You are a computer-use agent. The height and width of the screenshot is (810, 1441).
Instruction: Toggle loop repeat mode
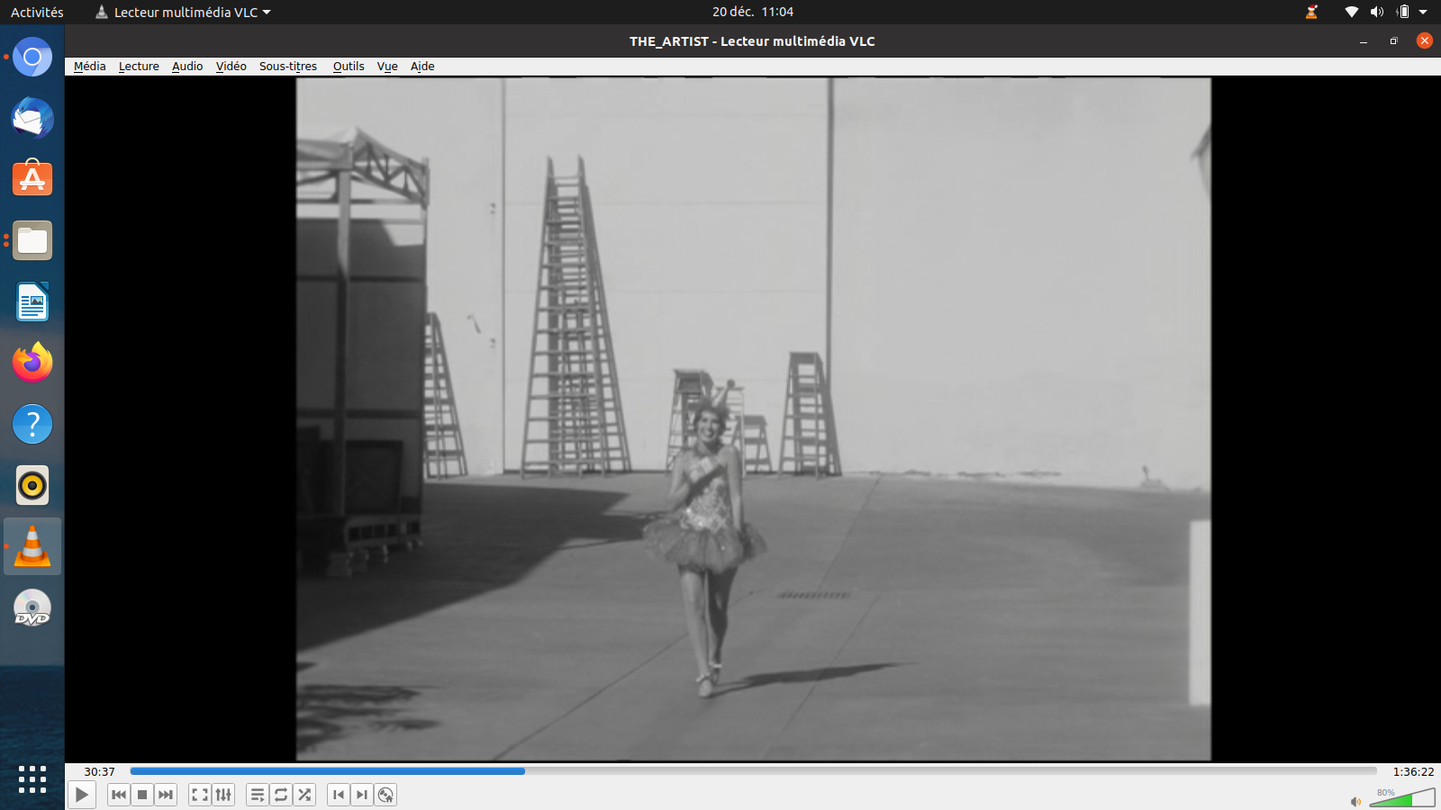point(281,795)
